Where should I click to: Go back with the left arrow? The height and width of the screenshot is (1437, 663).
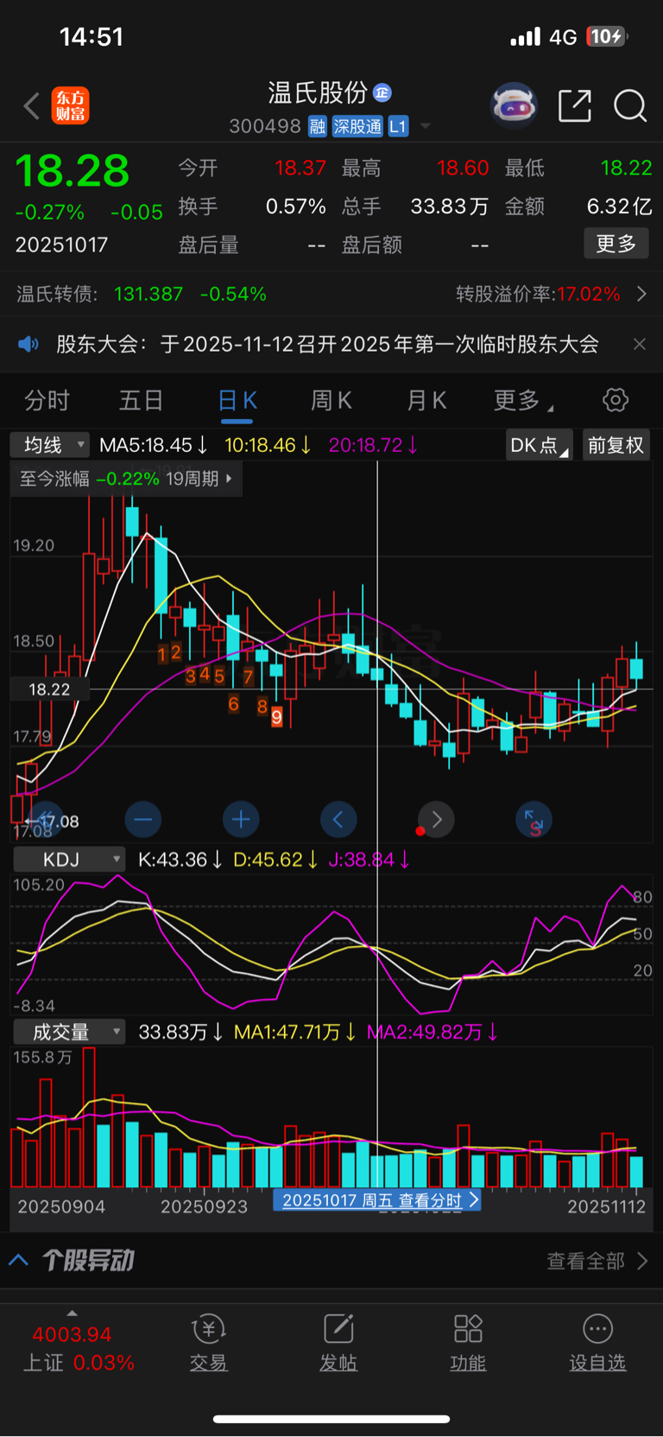(x=32, y=106)
